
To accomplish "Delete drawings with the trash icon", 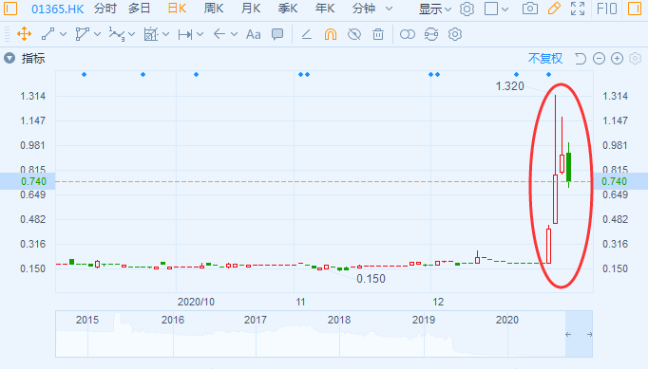I will point(378,34).
